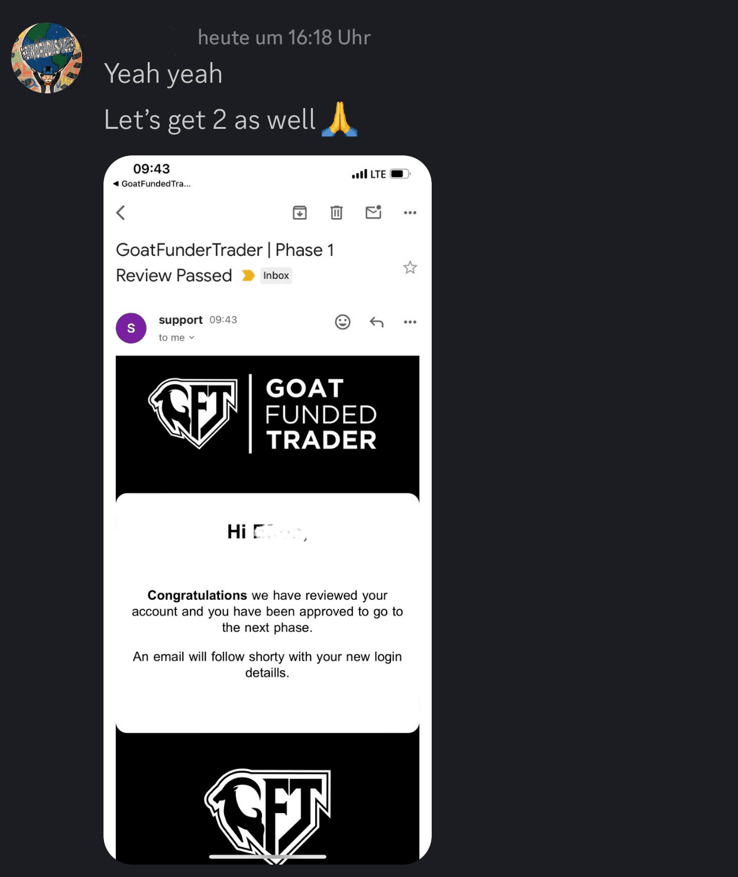Open the purple 'S' sender avatar
The image size is (738, 877).
[x=131, y=328]
